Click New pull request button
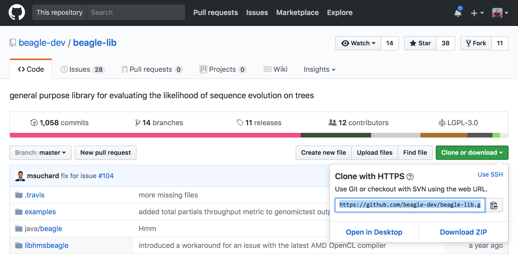 click(x=105, y=153)
